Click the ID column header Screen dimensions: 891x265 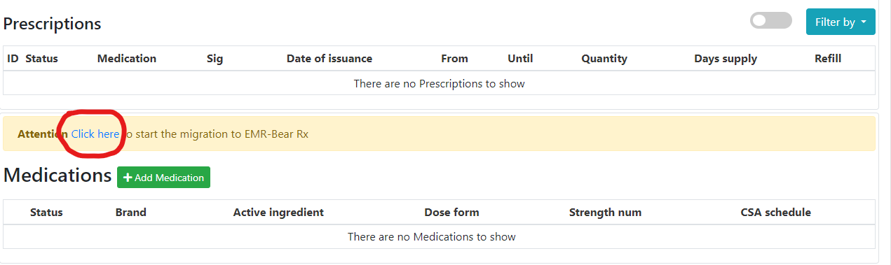tap(13, 59)
